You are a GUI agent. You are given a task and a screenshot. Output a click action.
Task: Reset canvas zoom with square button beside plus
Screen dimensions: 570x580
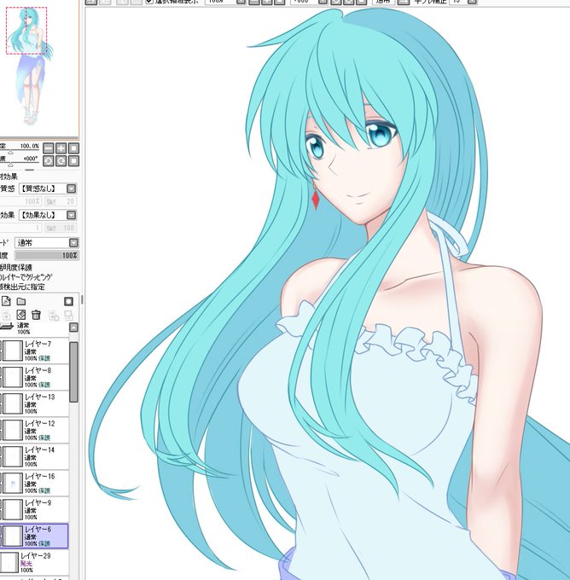coord(73,148)
